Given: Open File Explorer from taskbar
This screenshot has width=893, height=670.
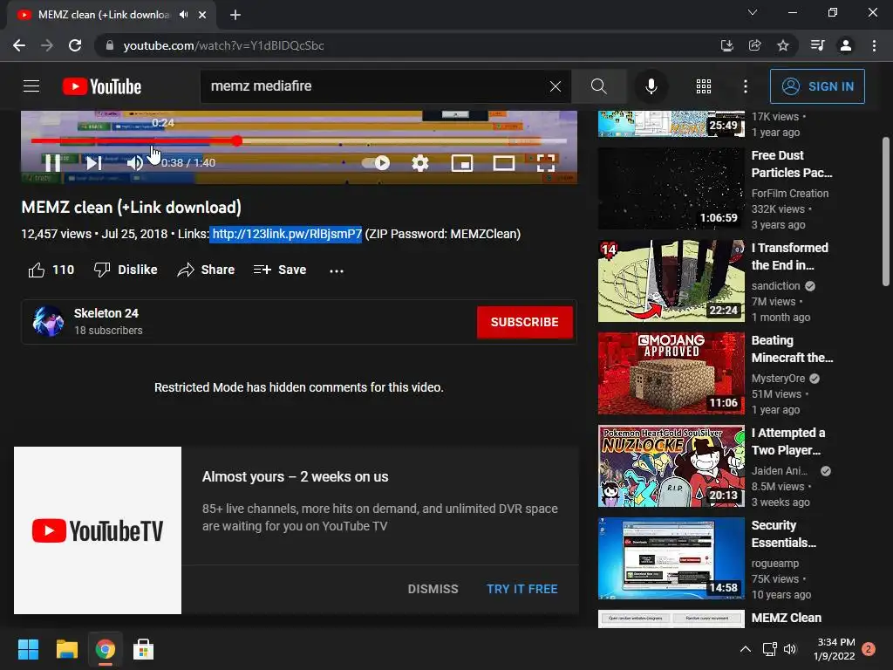Looking at the screenshot, I should (x=66, y=649).
